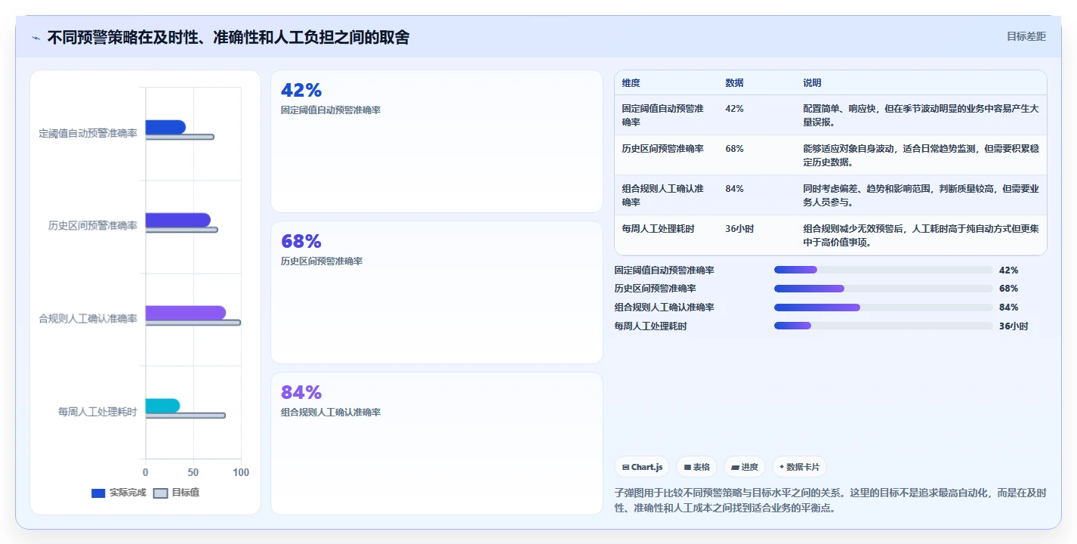Click the purple bar for 组合规则人工确认准确率
Image resolution: width=1077 pixels, height=544 pixels.
[x=186, y=313]
